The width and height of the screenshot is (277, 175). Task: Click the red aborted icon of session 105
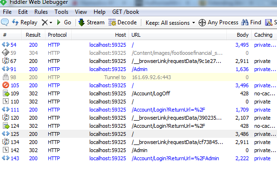click(6, 85)
